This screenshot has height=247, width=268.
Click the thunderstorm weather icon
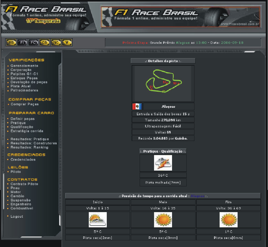(x=163, y=163)
